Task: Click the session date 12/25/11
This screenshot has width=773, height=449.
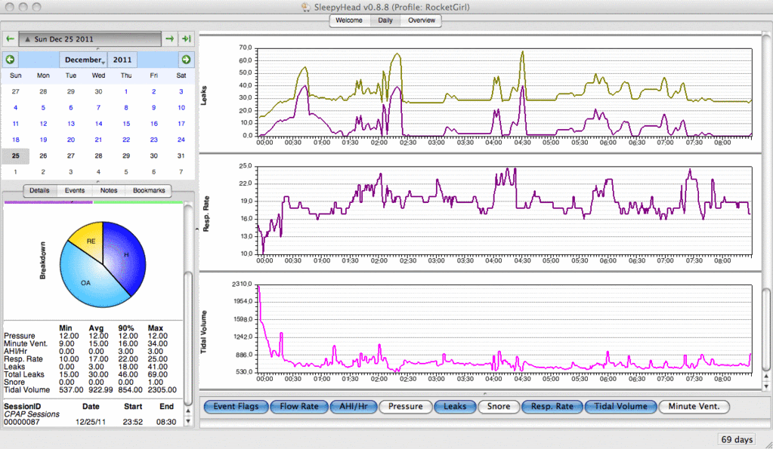Action: coord(90,422)
